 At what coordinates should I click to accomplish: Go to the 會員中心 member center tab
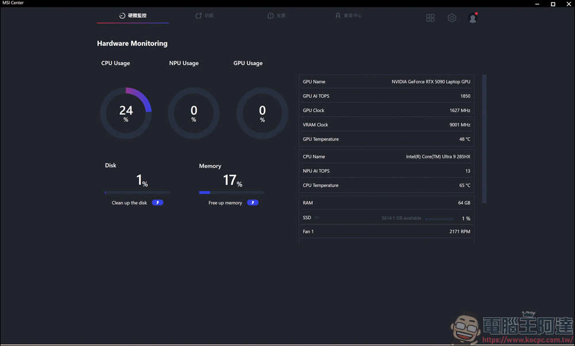coord(348,15)
